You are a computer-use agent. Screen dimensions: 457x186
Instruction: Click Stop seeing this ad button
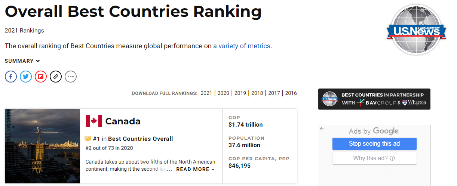click(x=374, y=144)
